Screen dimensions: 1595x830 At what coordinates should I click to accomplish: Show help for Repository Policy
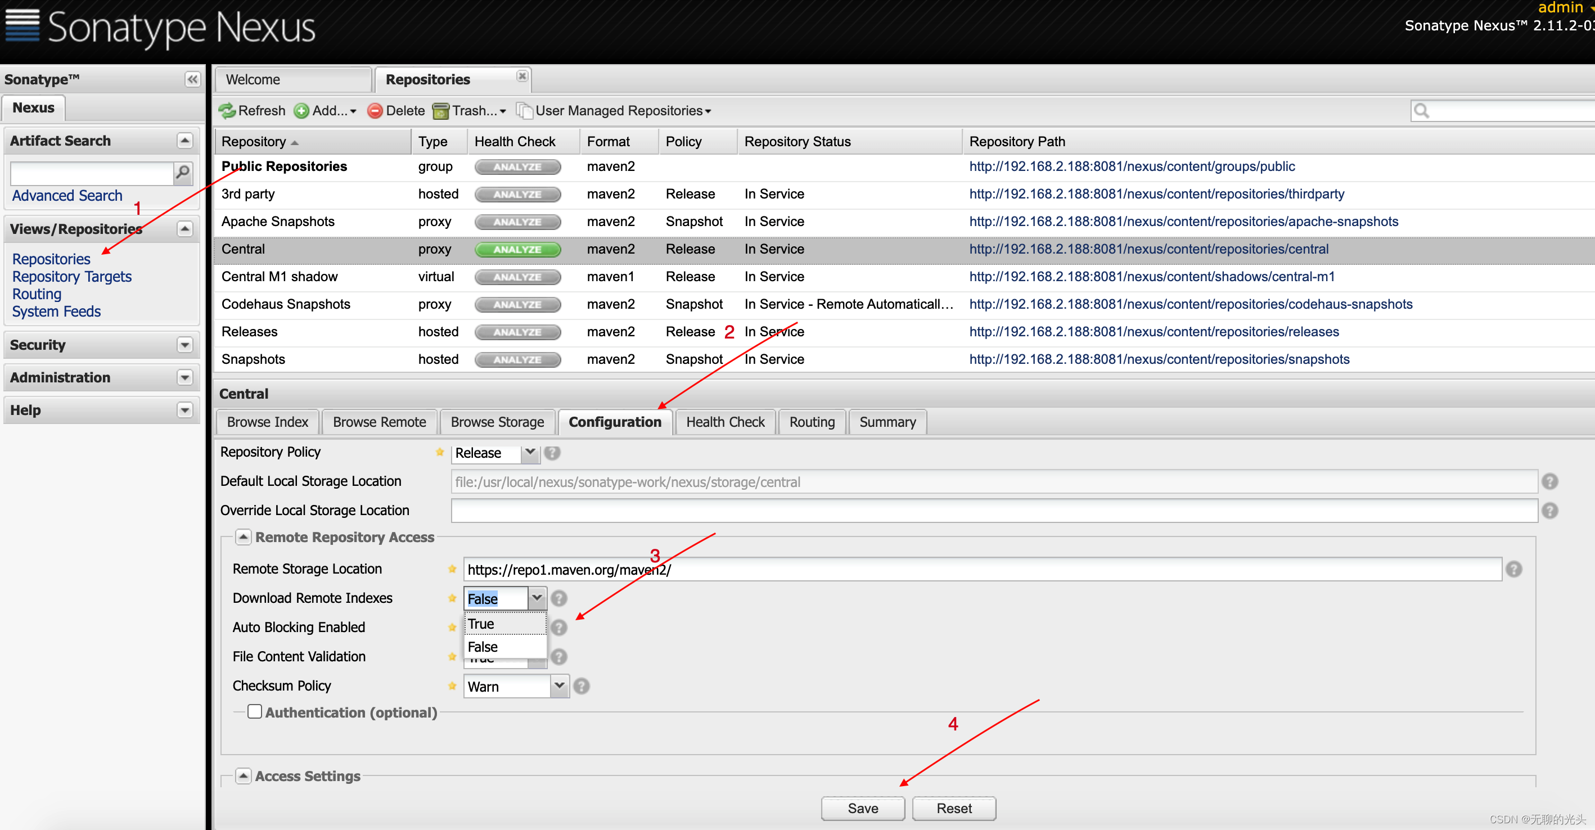(552, 453)
